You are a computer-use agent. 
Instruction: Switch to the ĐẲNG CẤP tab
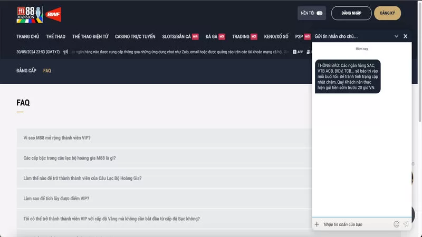[x=26, y=71]
